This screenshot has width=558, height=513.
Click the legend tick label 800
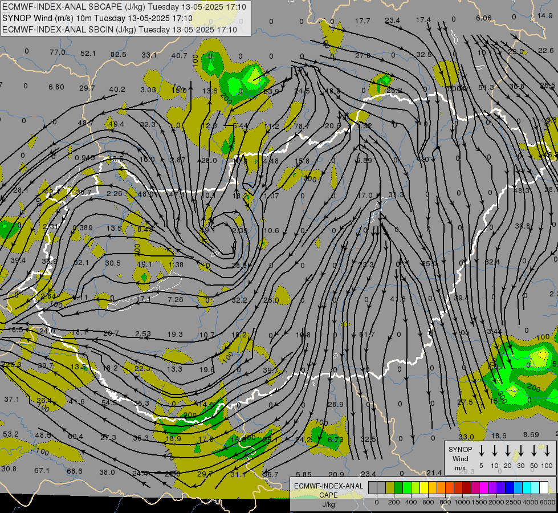pyautogui.click(x=445, y=502)
